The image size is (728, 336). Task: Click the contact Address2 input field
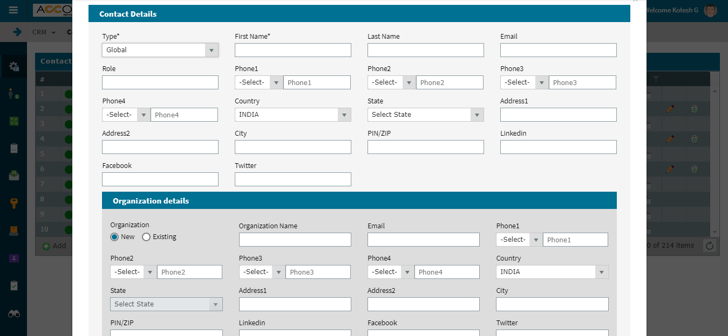click(160, 147)
